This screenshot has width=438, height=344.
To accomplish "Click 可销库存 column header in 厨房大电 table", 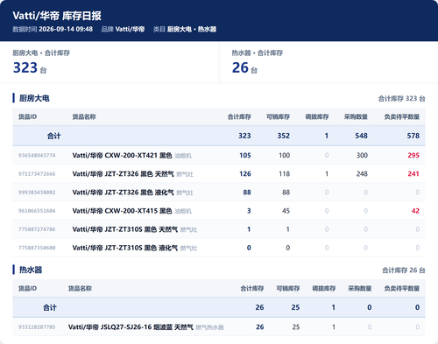I will pos(278,116).
